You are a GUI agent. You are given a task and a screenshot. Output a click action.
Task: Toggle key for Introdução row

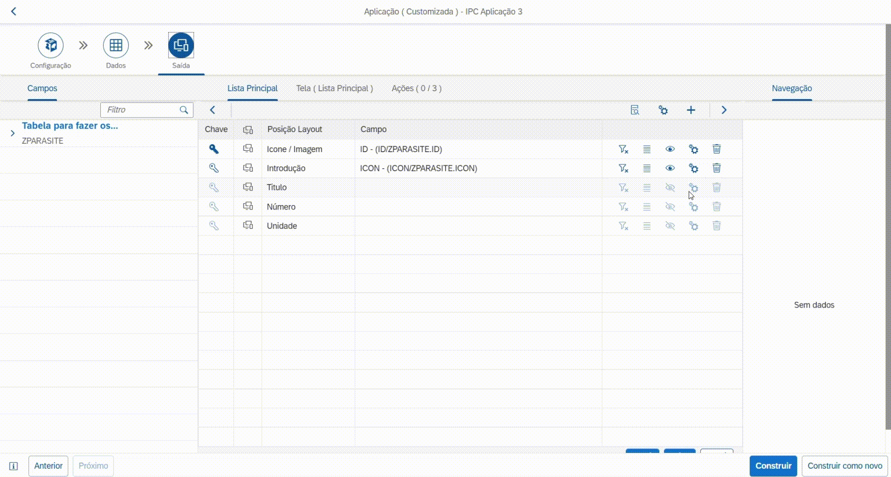(x=214, y=168)
